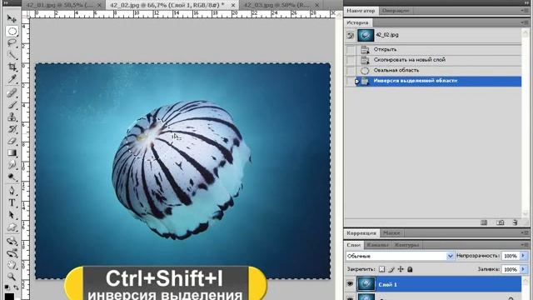Select the Move tool

[12, 18]
